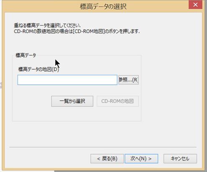Click empty area inside 標高データ group box
Screen dimensions: 207x172
click(77, 114)
